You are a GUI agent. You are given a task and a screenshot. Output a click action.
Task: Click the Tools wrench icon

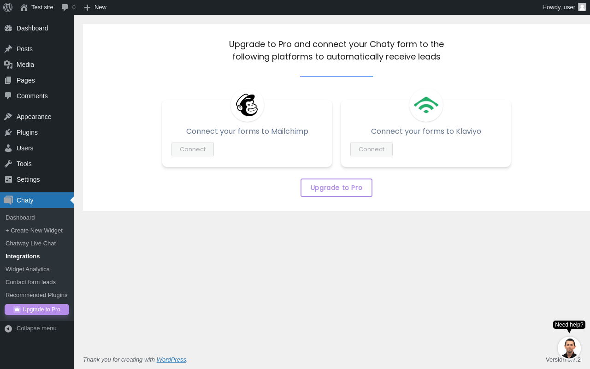[x=8, y=164]
